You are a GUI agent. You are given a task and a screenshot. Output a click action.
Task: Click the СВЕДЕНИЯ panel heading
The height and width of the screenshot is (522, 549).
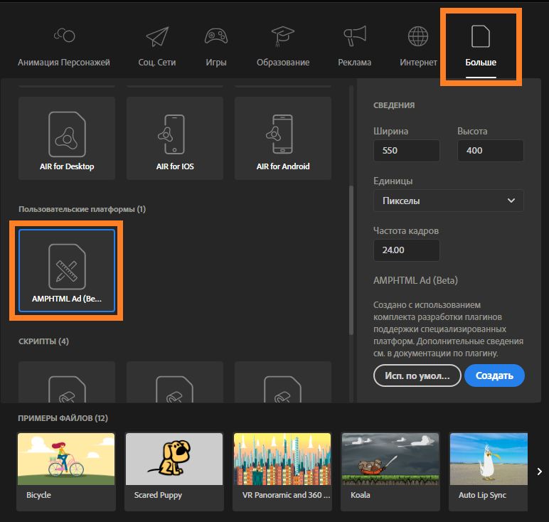(x=394, y=105)
